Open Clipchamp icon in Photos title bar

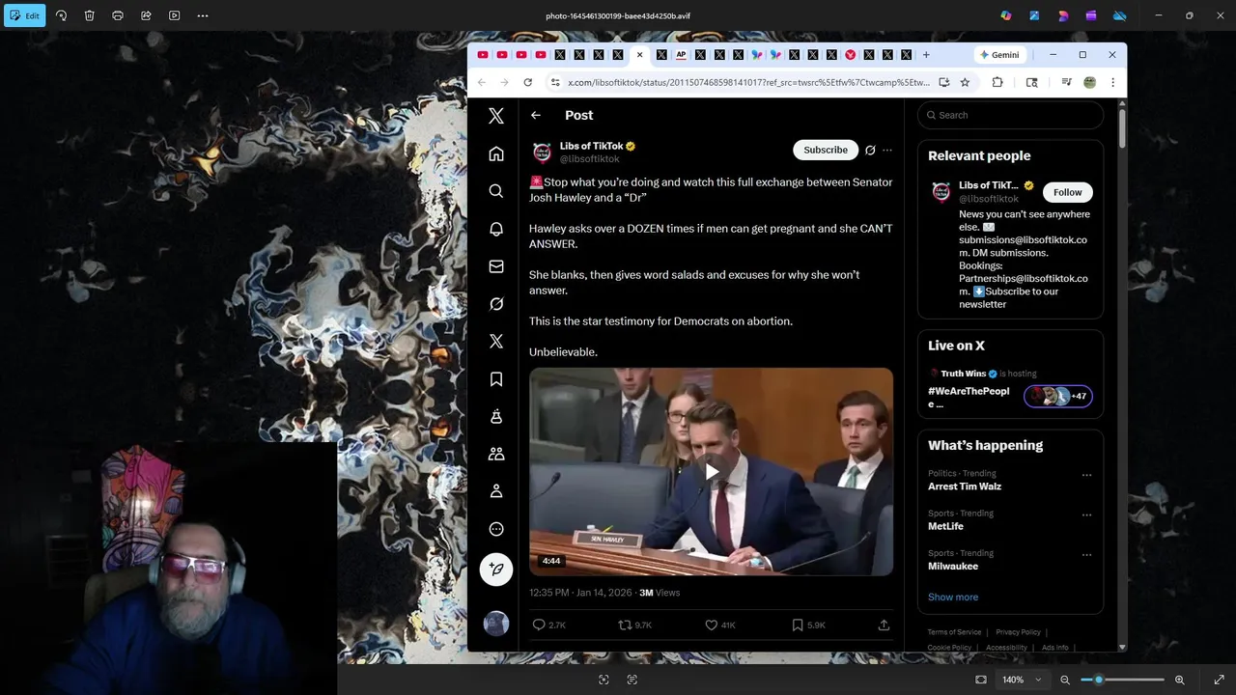pos(1063,15)
